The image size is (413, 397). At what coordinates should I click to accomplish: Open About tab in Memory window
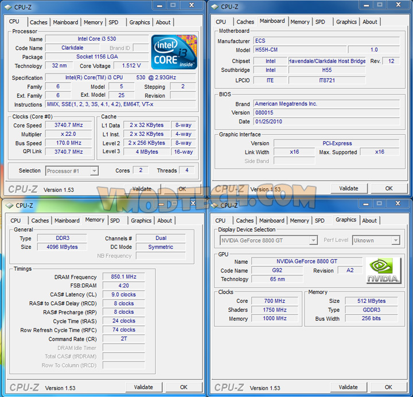[165, 220]
